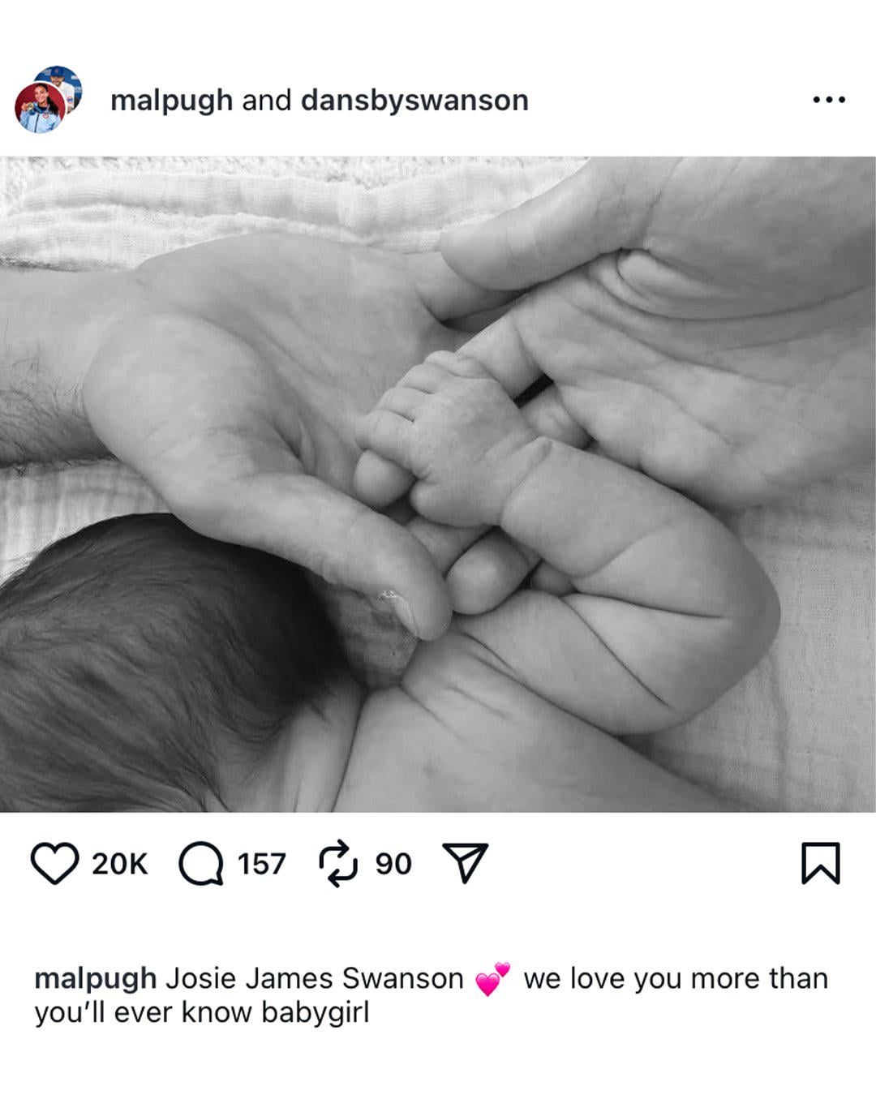Visit dansbyswanson's profile from the post header

(x=414, y=101)
